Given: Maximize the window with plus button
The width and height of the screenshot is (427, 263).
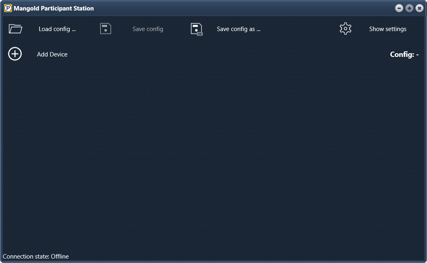Looking at the screenshot, I should click(x=409, y=8).
